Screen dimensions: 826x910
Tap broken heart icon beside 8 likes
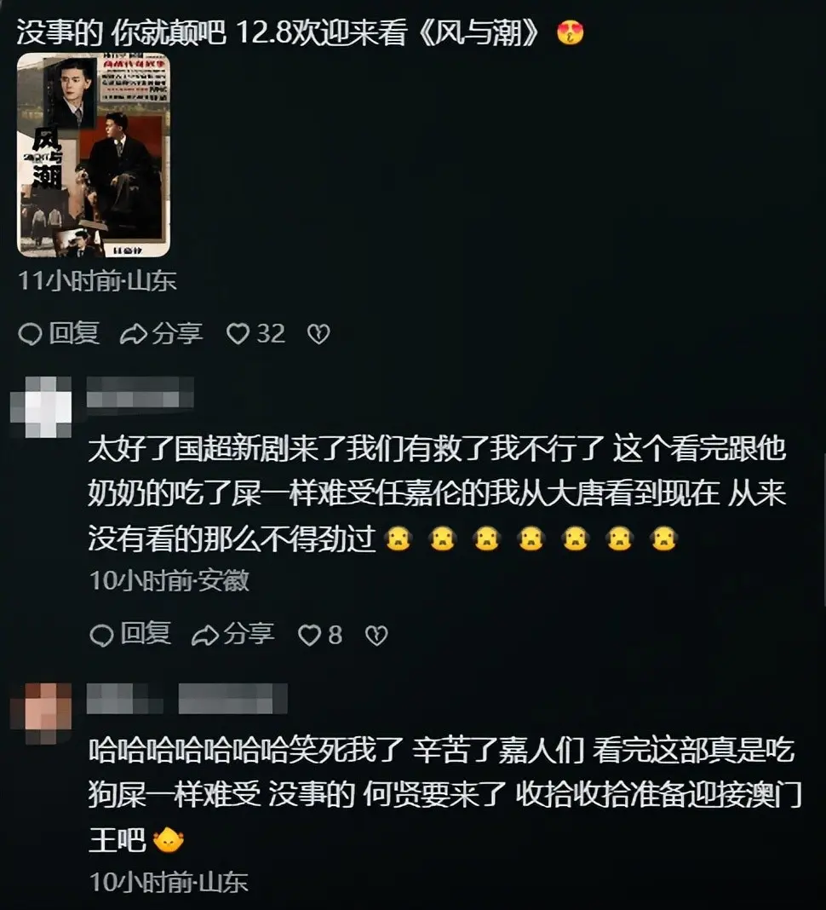coord(376,635)
